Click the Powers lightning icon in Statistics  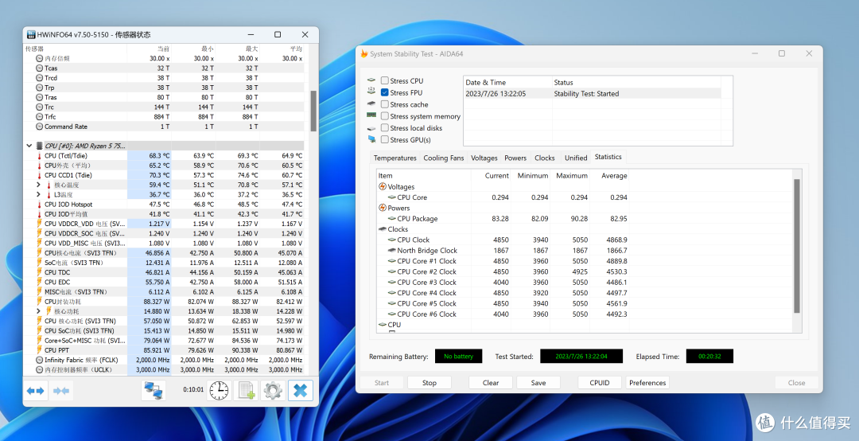click(x=383, y=208)
